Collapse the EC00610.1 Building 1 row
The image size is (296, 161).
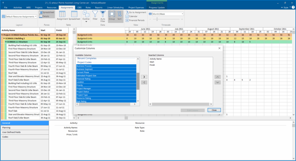(x=4, y=38)
